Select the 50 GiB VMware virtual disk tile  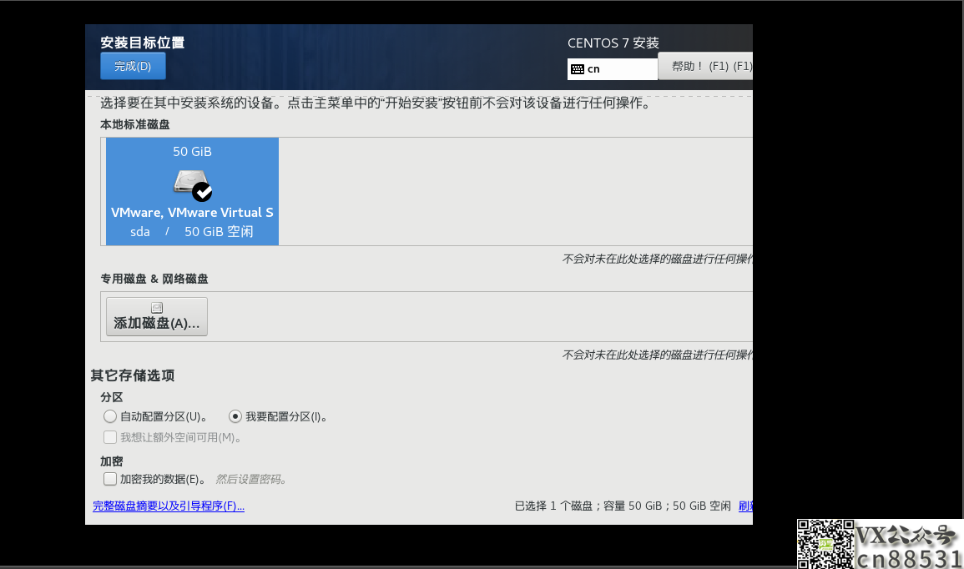click(x=193, y=191)
